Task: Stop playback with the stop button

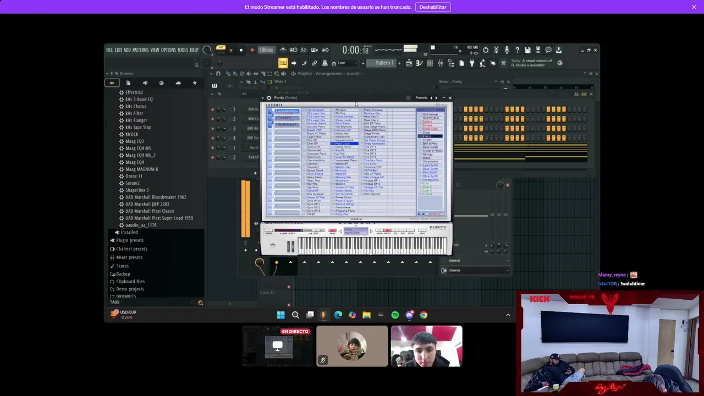Action: click(241, 50)
